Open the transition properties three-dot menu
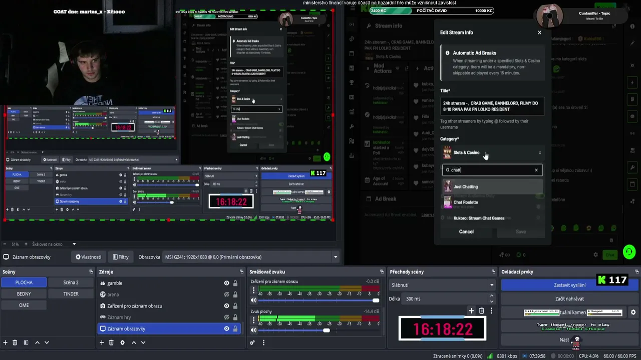The width and height of the screenshot is (641, 360). pos(491,310)
